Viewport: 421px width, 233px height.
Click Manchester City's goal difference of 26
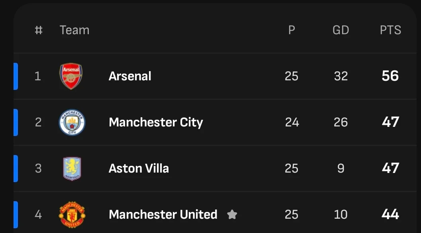pyautogui.click(x=341, y=122)
